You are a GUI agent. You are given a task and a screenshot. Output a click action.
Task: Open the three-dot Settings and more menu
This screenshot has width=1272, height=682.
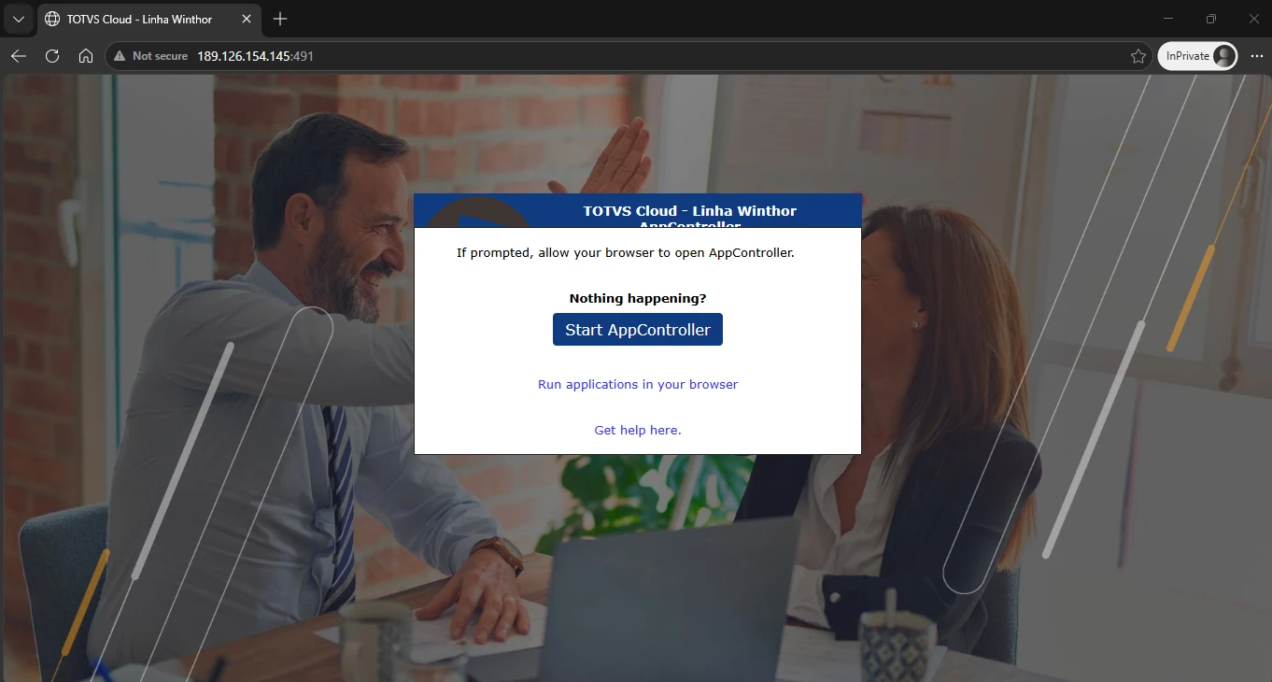click(x=1256, y=56)
